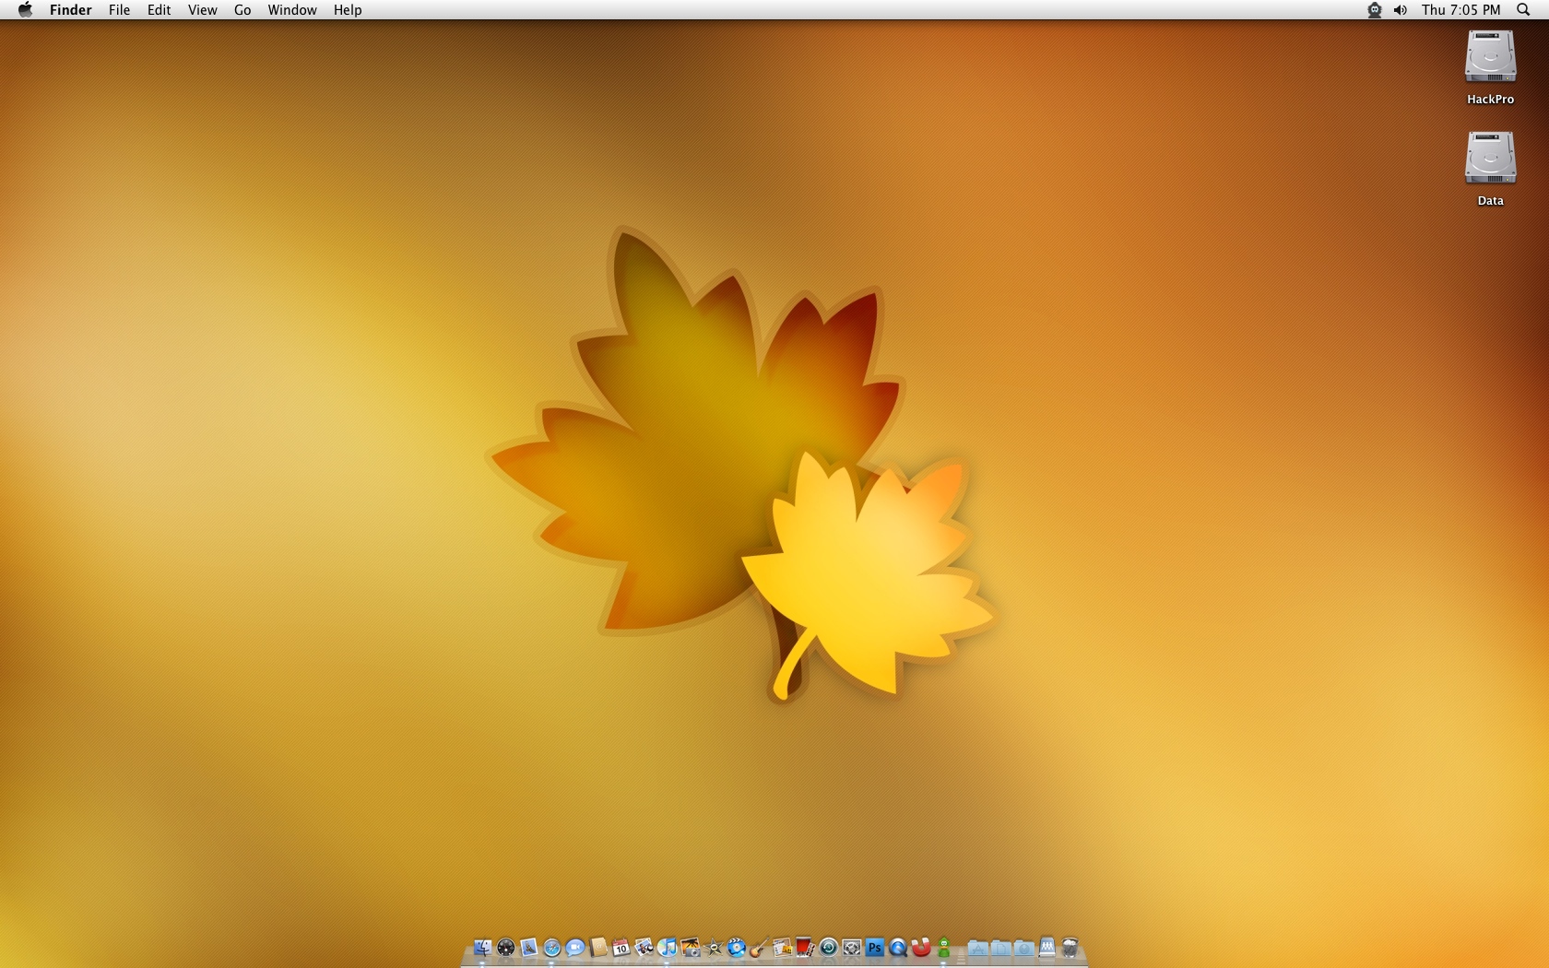
Task: Open the green Adium bird icon in Dock
Action: point(943,948)
